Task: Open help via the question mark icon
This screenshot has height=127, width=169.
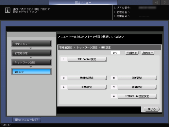Action: click(x=165, y=2)
